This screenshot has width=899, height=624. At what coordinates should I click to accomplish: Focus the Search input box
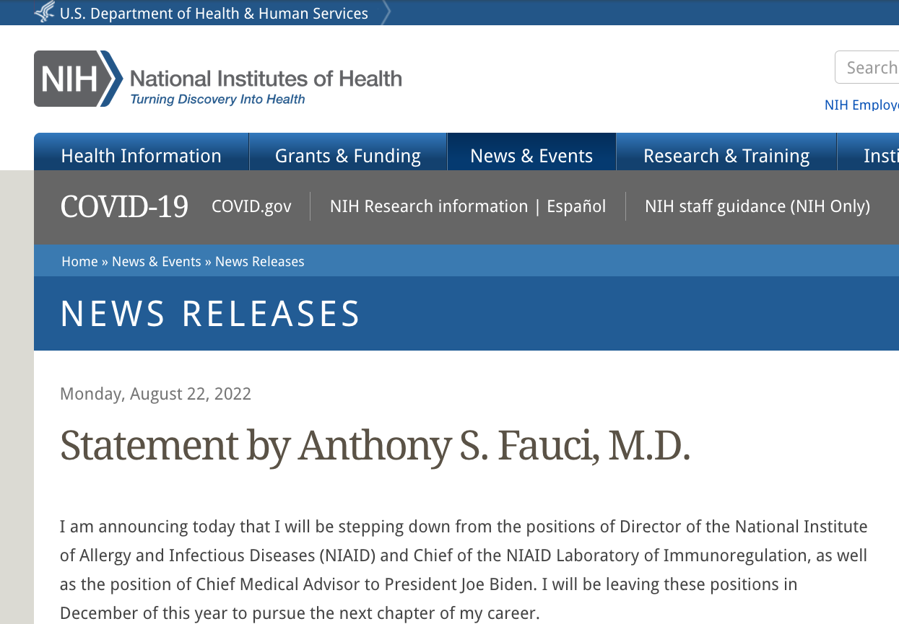[867, 67]
